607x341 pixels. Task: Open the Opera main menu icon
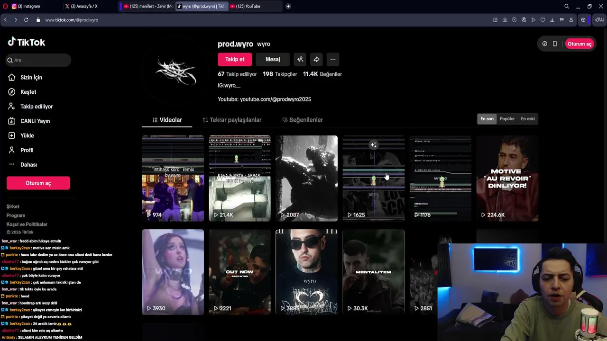coord(5,6)
